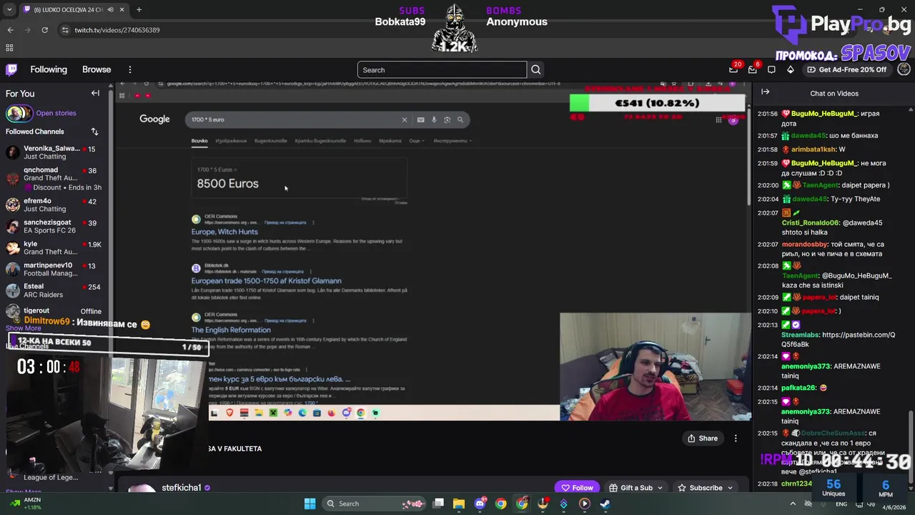Open Windows Start menu
The width and height of the screenshot is (915, 515).
pos(310,504)
